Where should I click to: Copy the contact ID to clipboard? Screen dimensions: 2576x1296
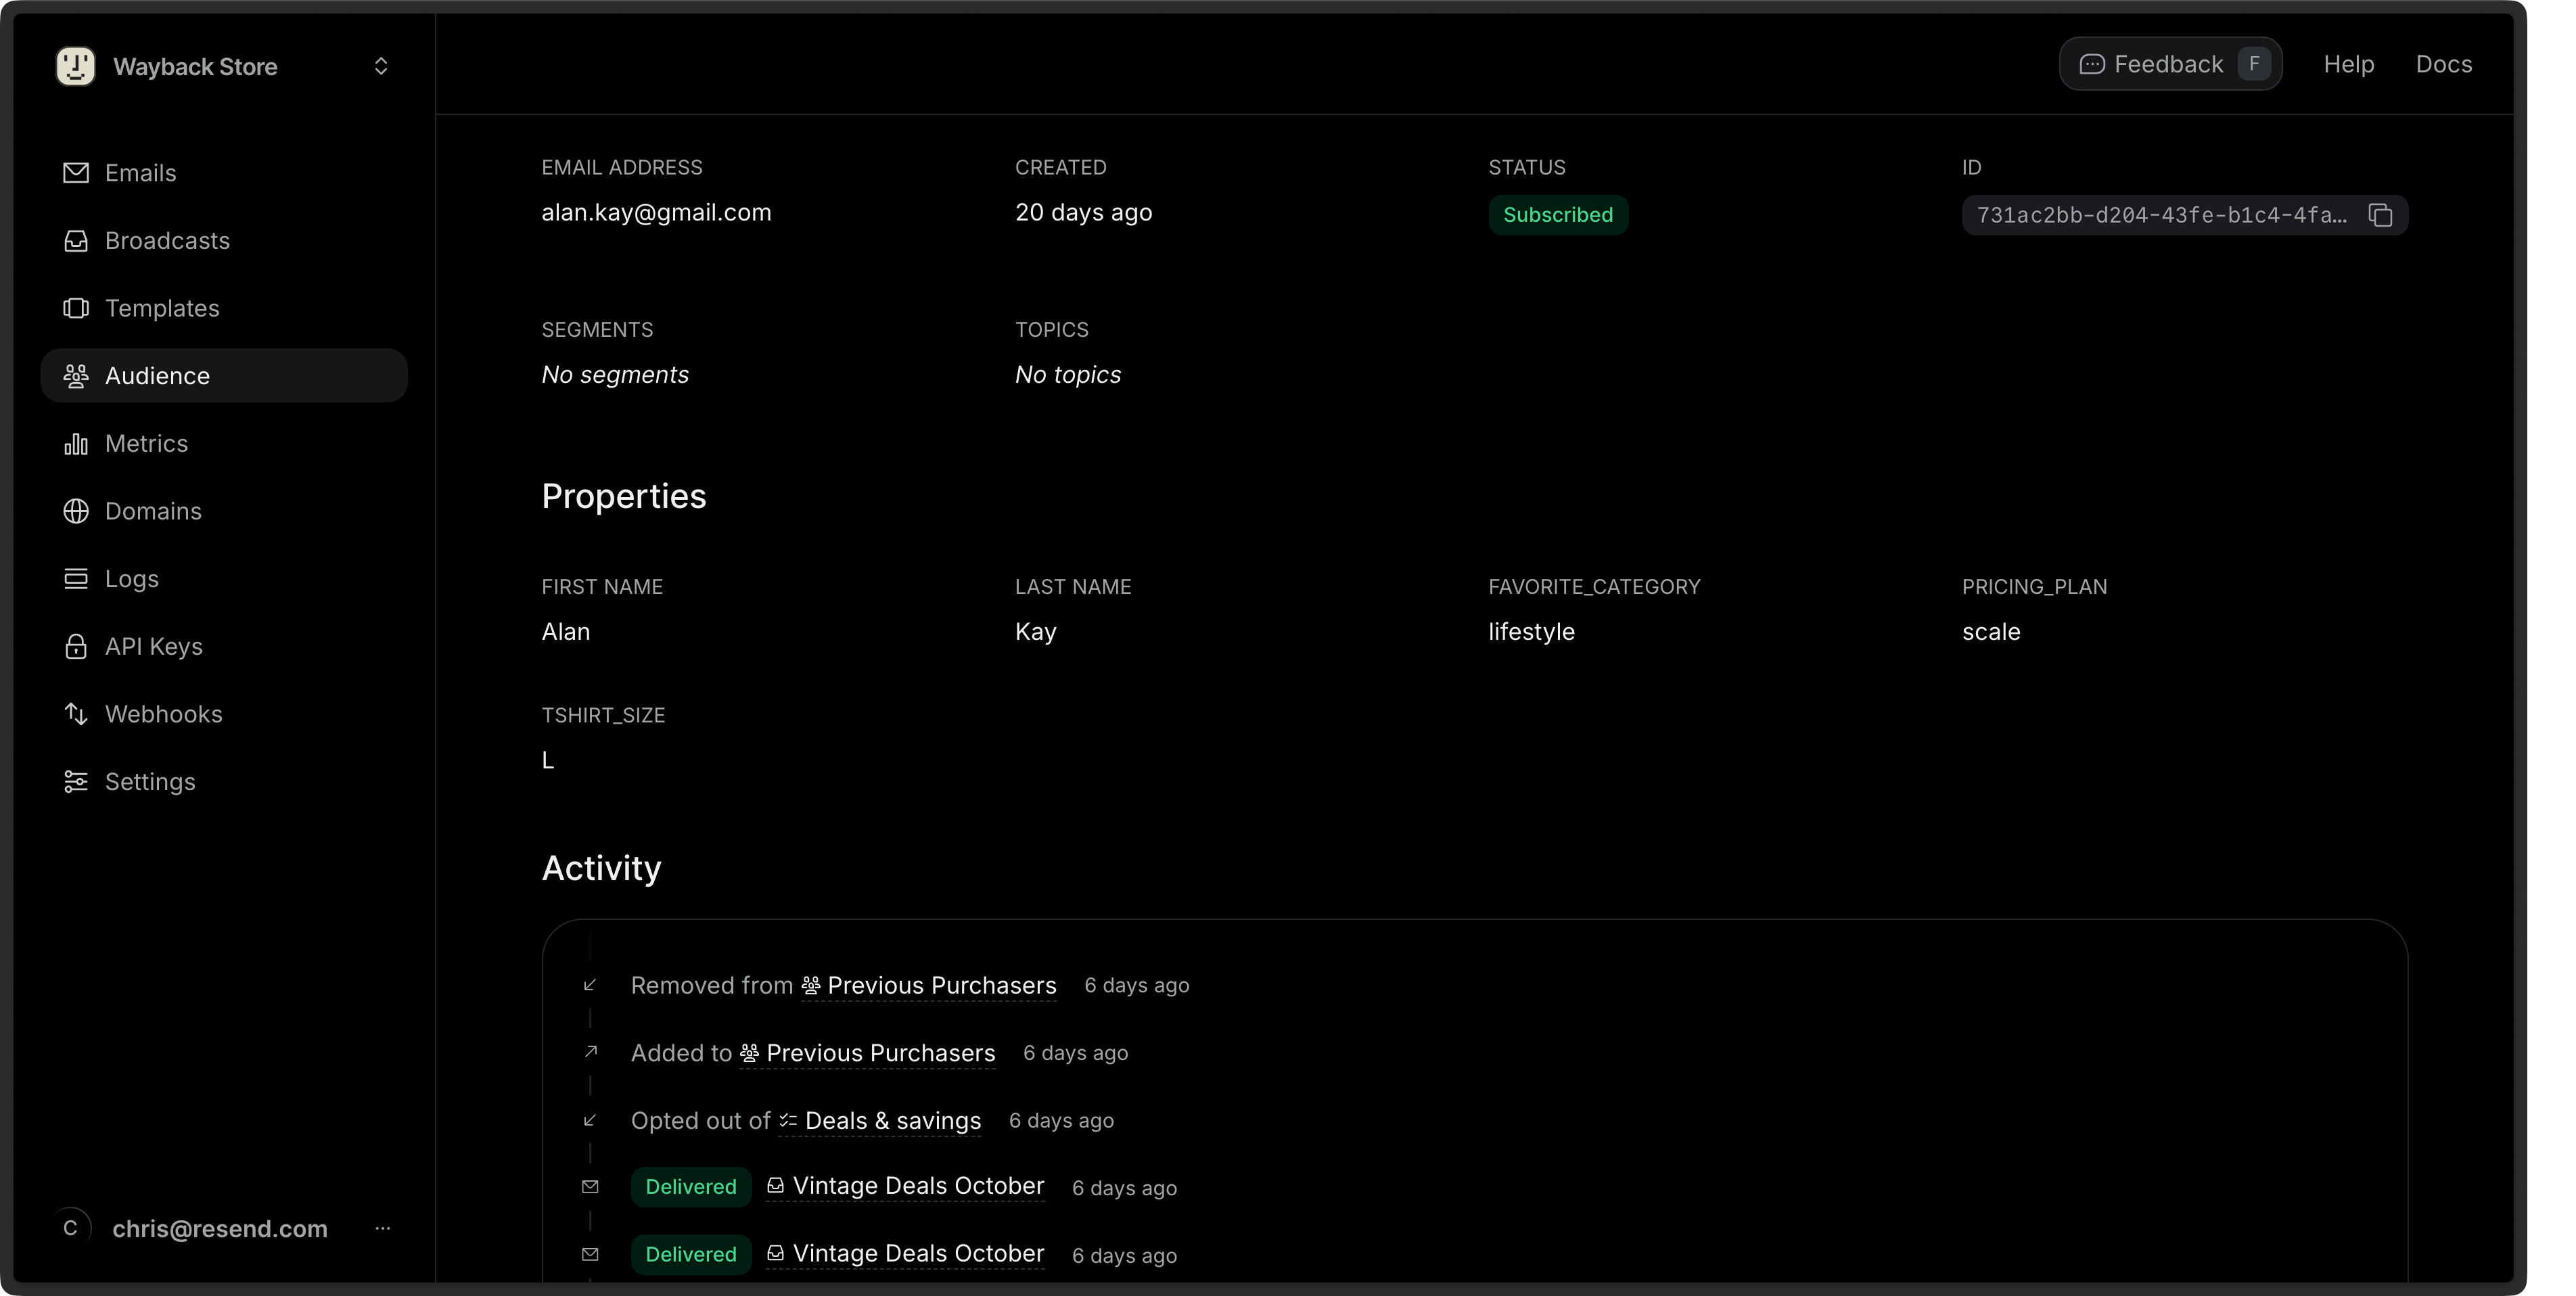pos(2380,215)
